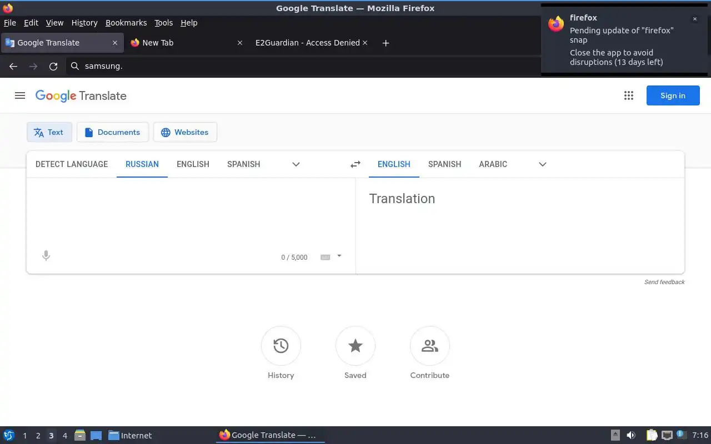Open the start menu in taskbar
711x444 pixels.
click(x=8, y=435)
